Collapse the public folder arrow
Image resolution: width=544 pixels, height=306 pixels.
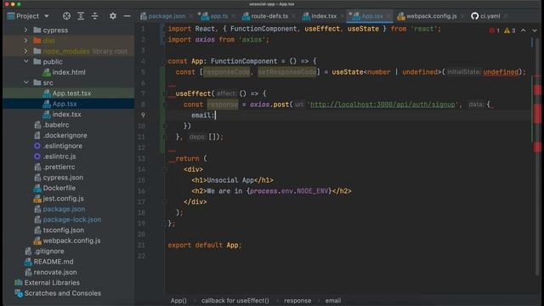(x=26, y=61)
